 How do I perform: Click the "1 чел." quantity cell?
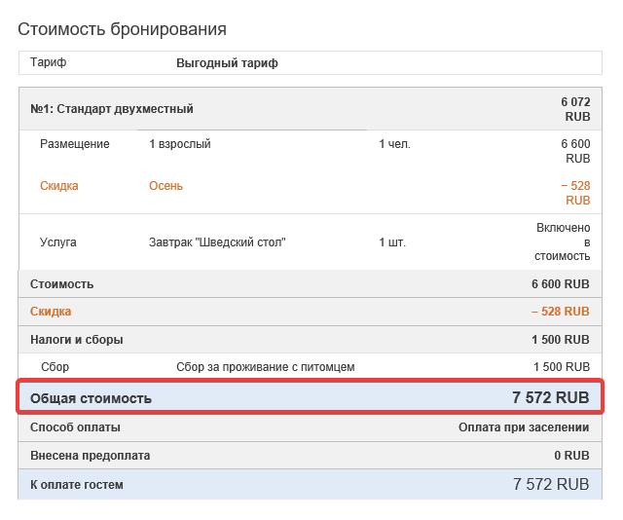click(x=394, y=144)
